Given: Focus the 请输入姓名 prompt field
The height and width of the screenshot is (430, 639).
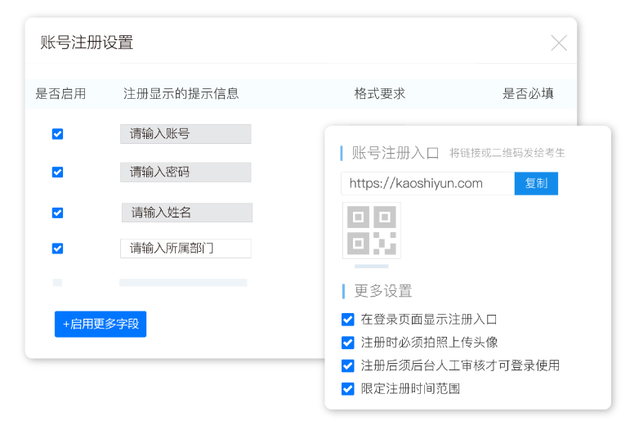Looking at the screenshot, I should 187,213.
